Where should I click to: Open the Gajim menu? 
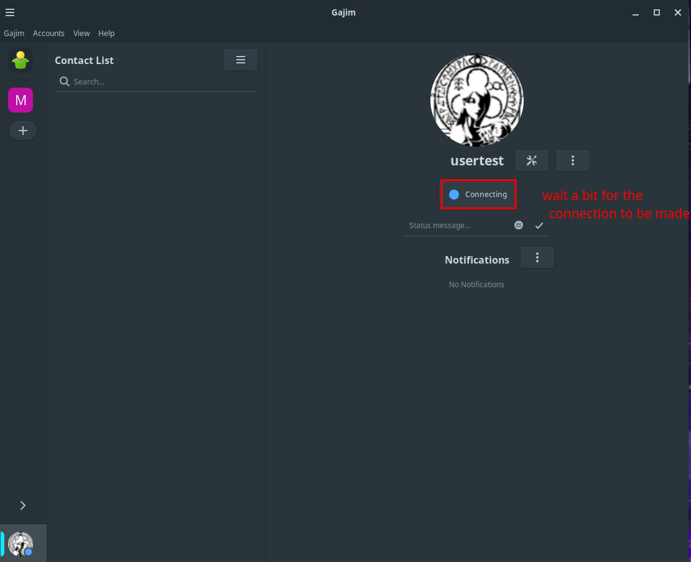click(14, 34)
